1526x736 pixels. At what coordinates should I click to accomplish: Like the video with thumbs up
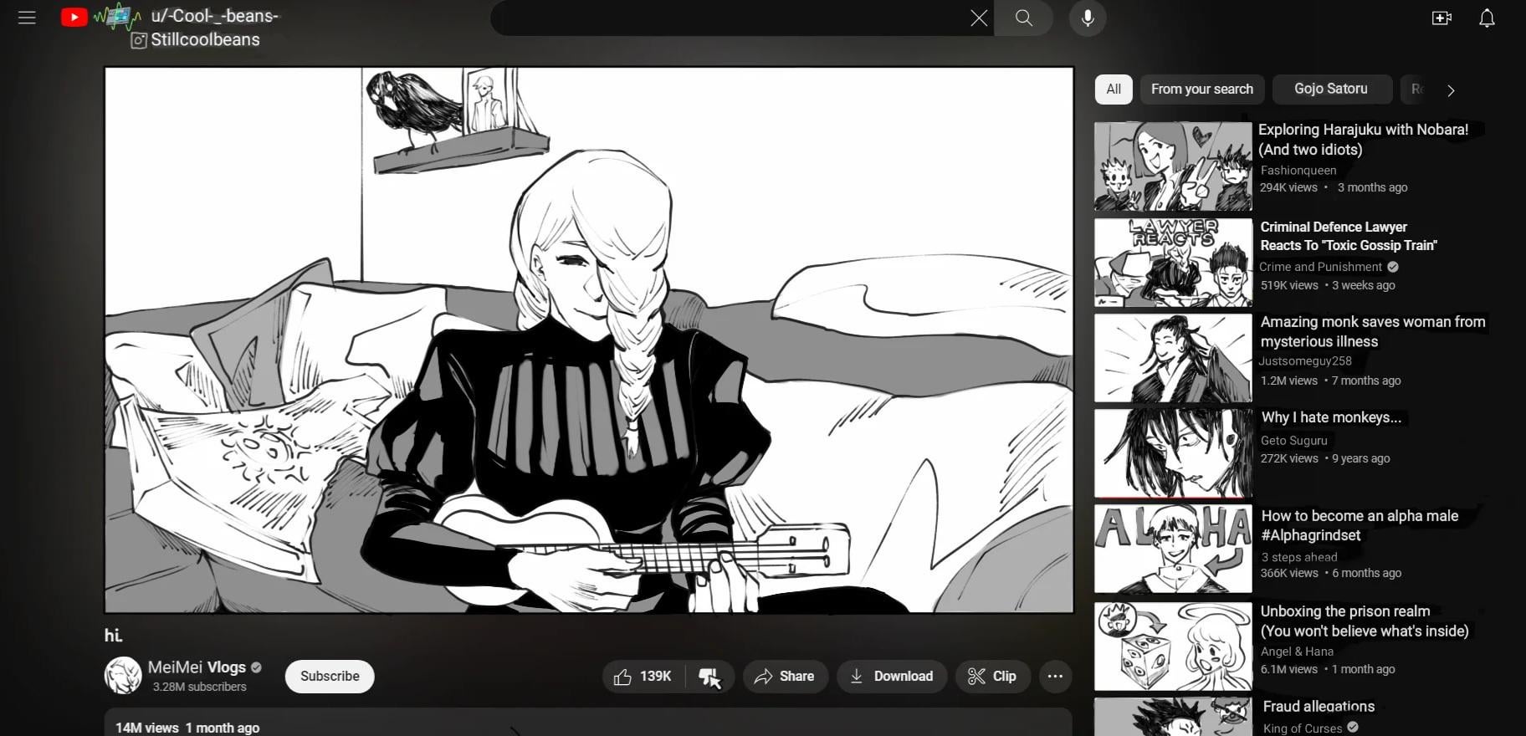point(643,677)
